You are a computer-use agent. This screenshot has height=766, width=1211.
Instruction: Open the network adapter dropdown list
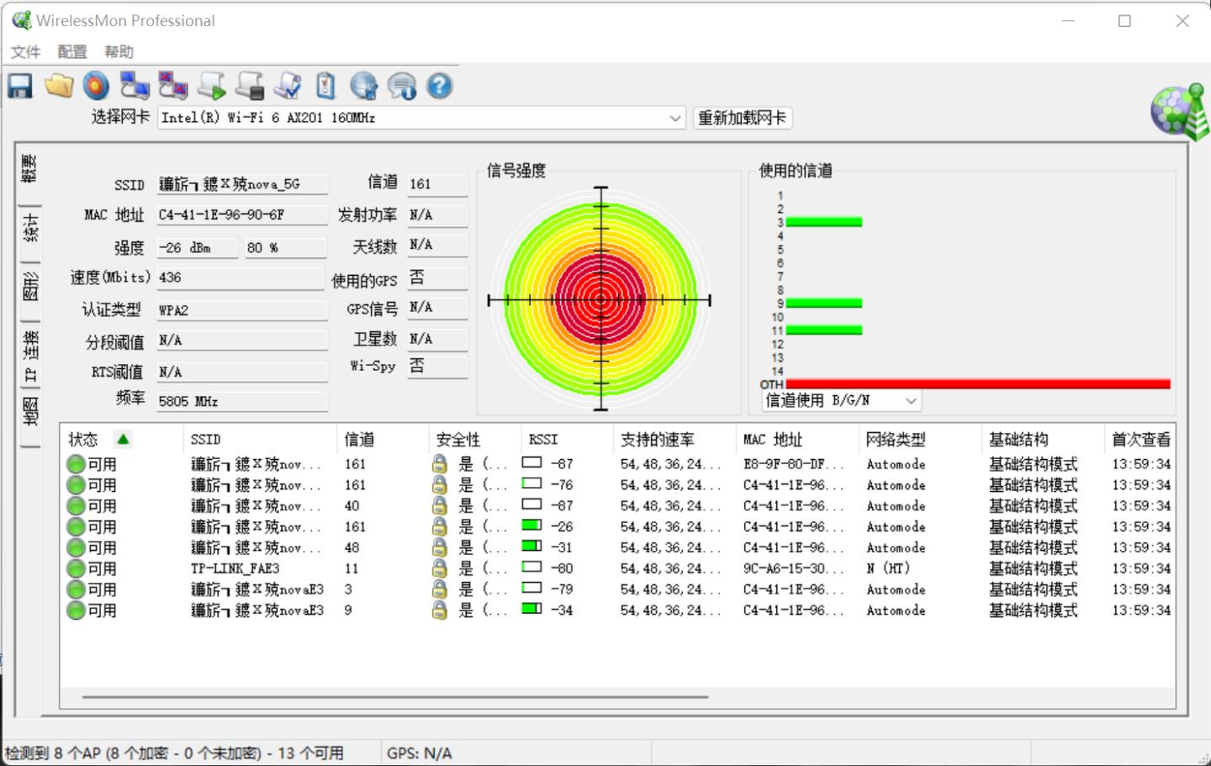click(674, 118)
